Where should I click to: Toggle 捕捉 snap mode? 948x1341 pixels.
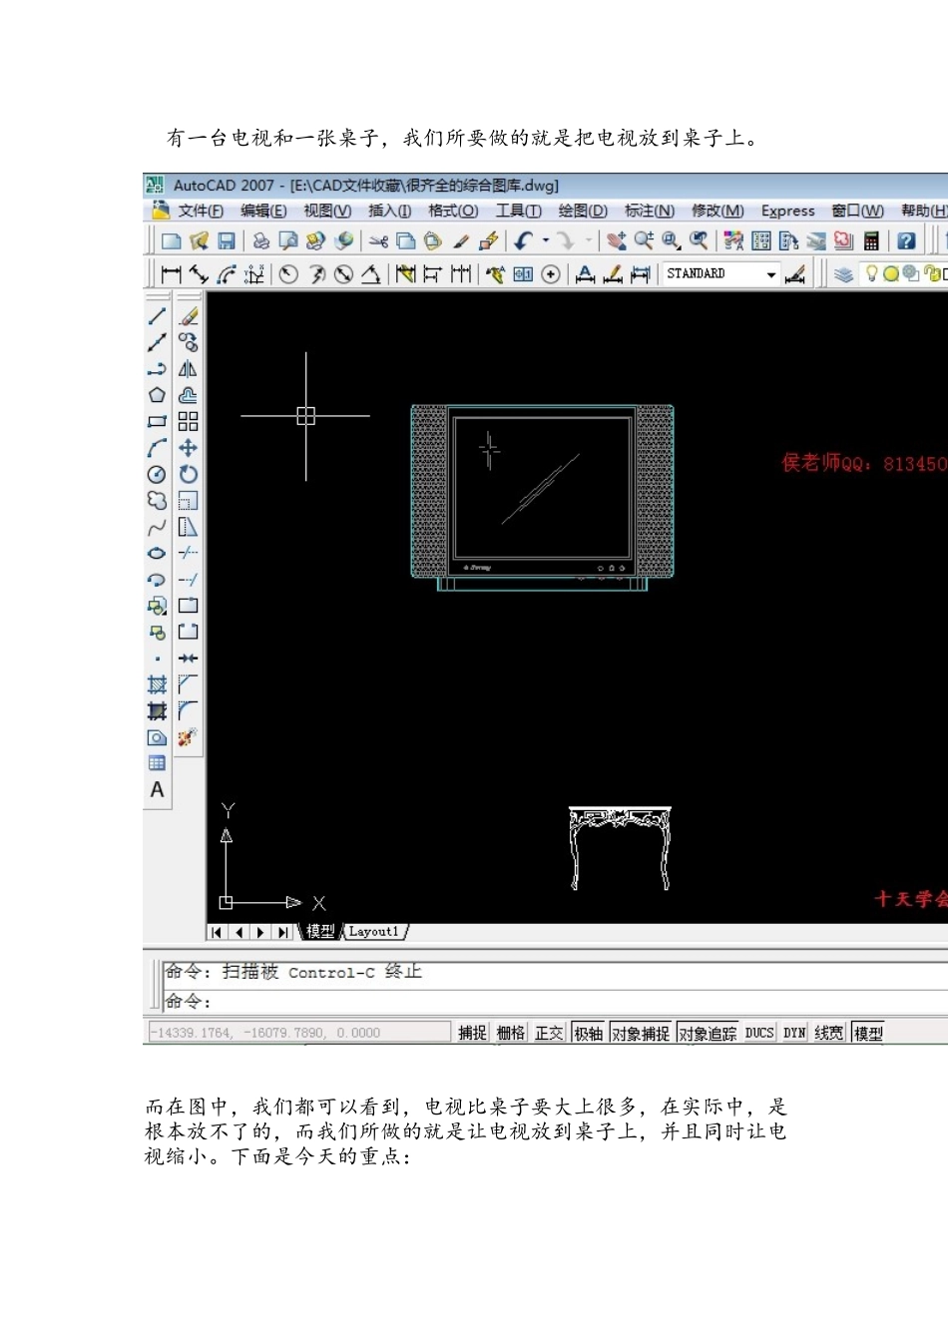pyautogui.click(x=472, y=1033)
